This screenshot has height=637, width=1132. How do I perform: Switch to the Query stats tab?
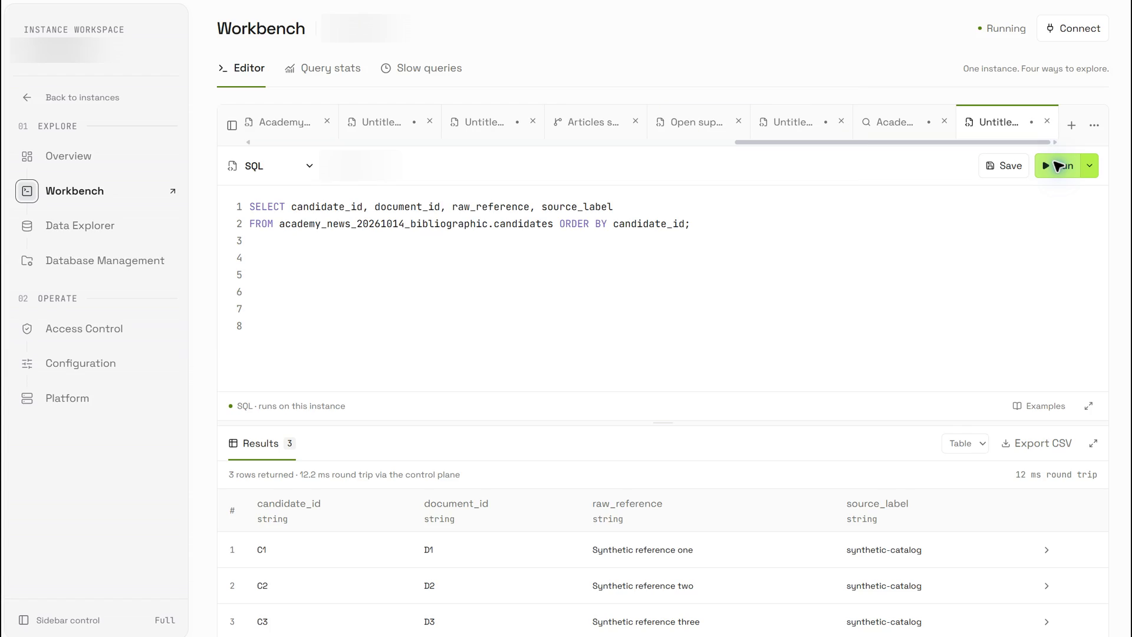pos(323,68)
